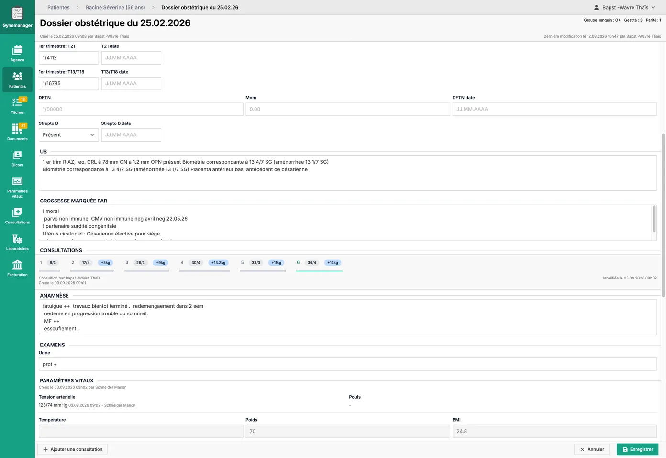
Task: Open Paramètres vitaux monitor icon
Action: [x=17, y=181]
